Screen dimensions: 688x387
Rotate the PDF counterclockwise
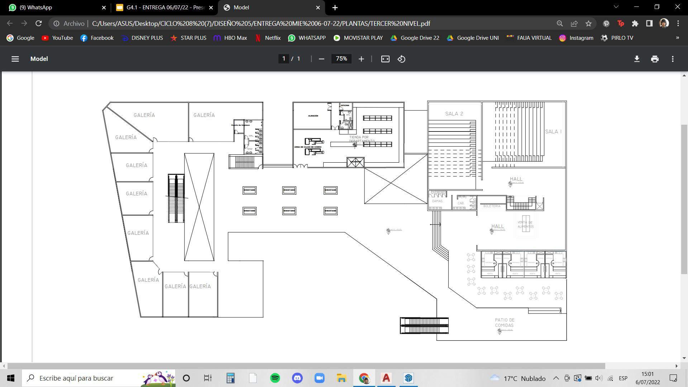point(401,59)
